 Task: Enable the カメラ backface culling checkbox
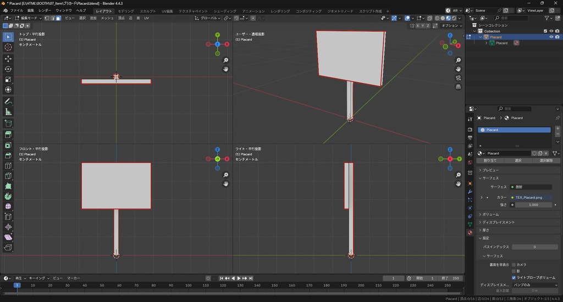click(514, 265)
